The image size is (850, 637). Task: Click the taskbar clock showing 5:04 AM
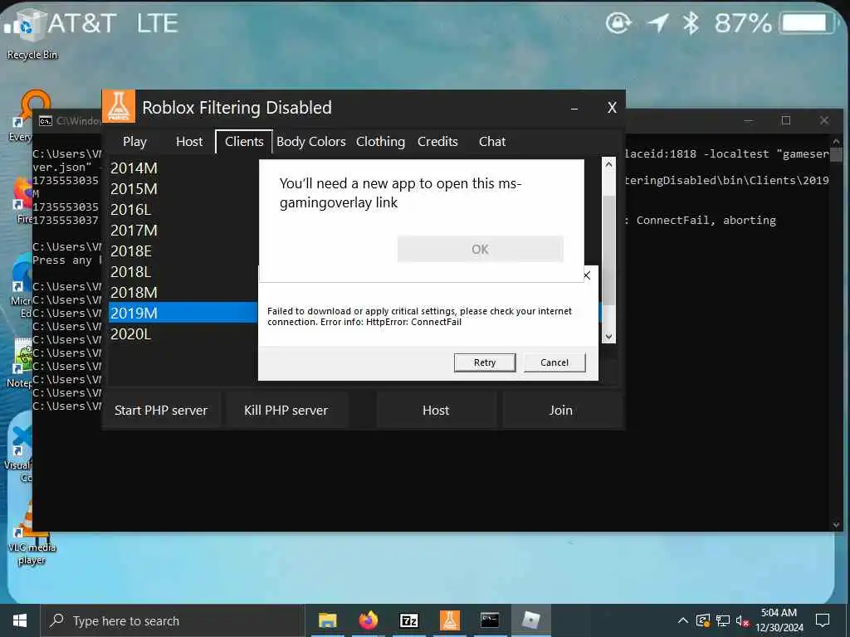(779, 620)
